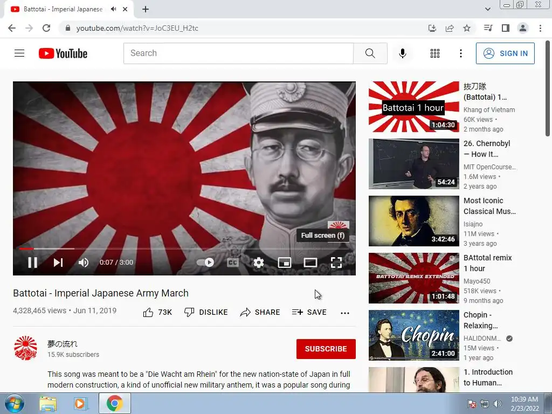Enter full screen with the fullscreen icon
Screen dimensions: 552x414
336,263
